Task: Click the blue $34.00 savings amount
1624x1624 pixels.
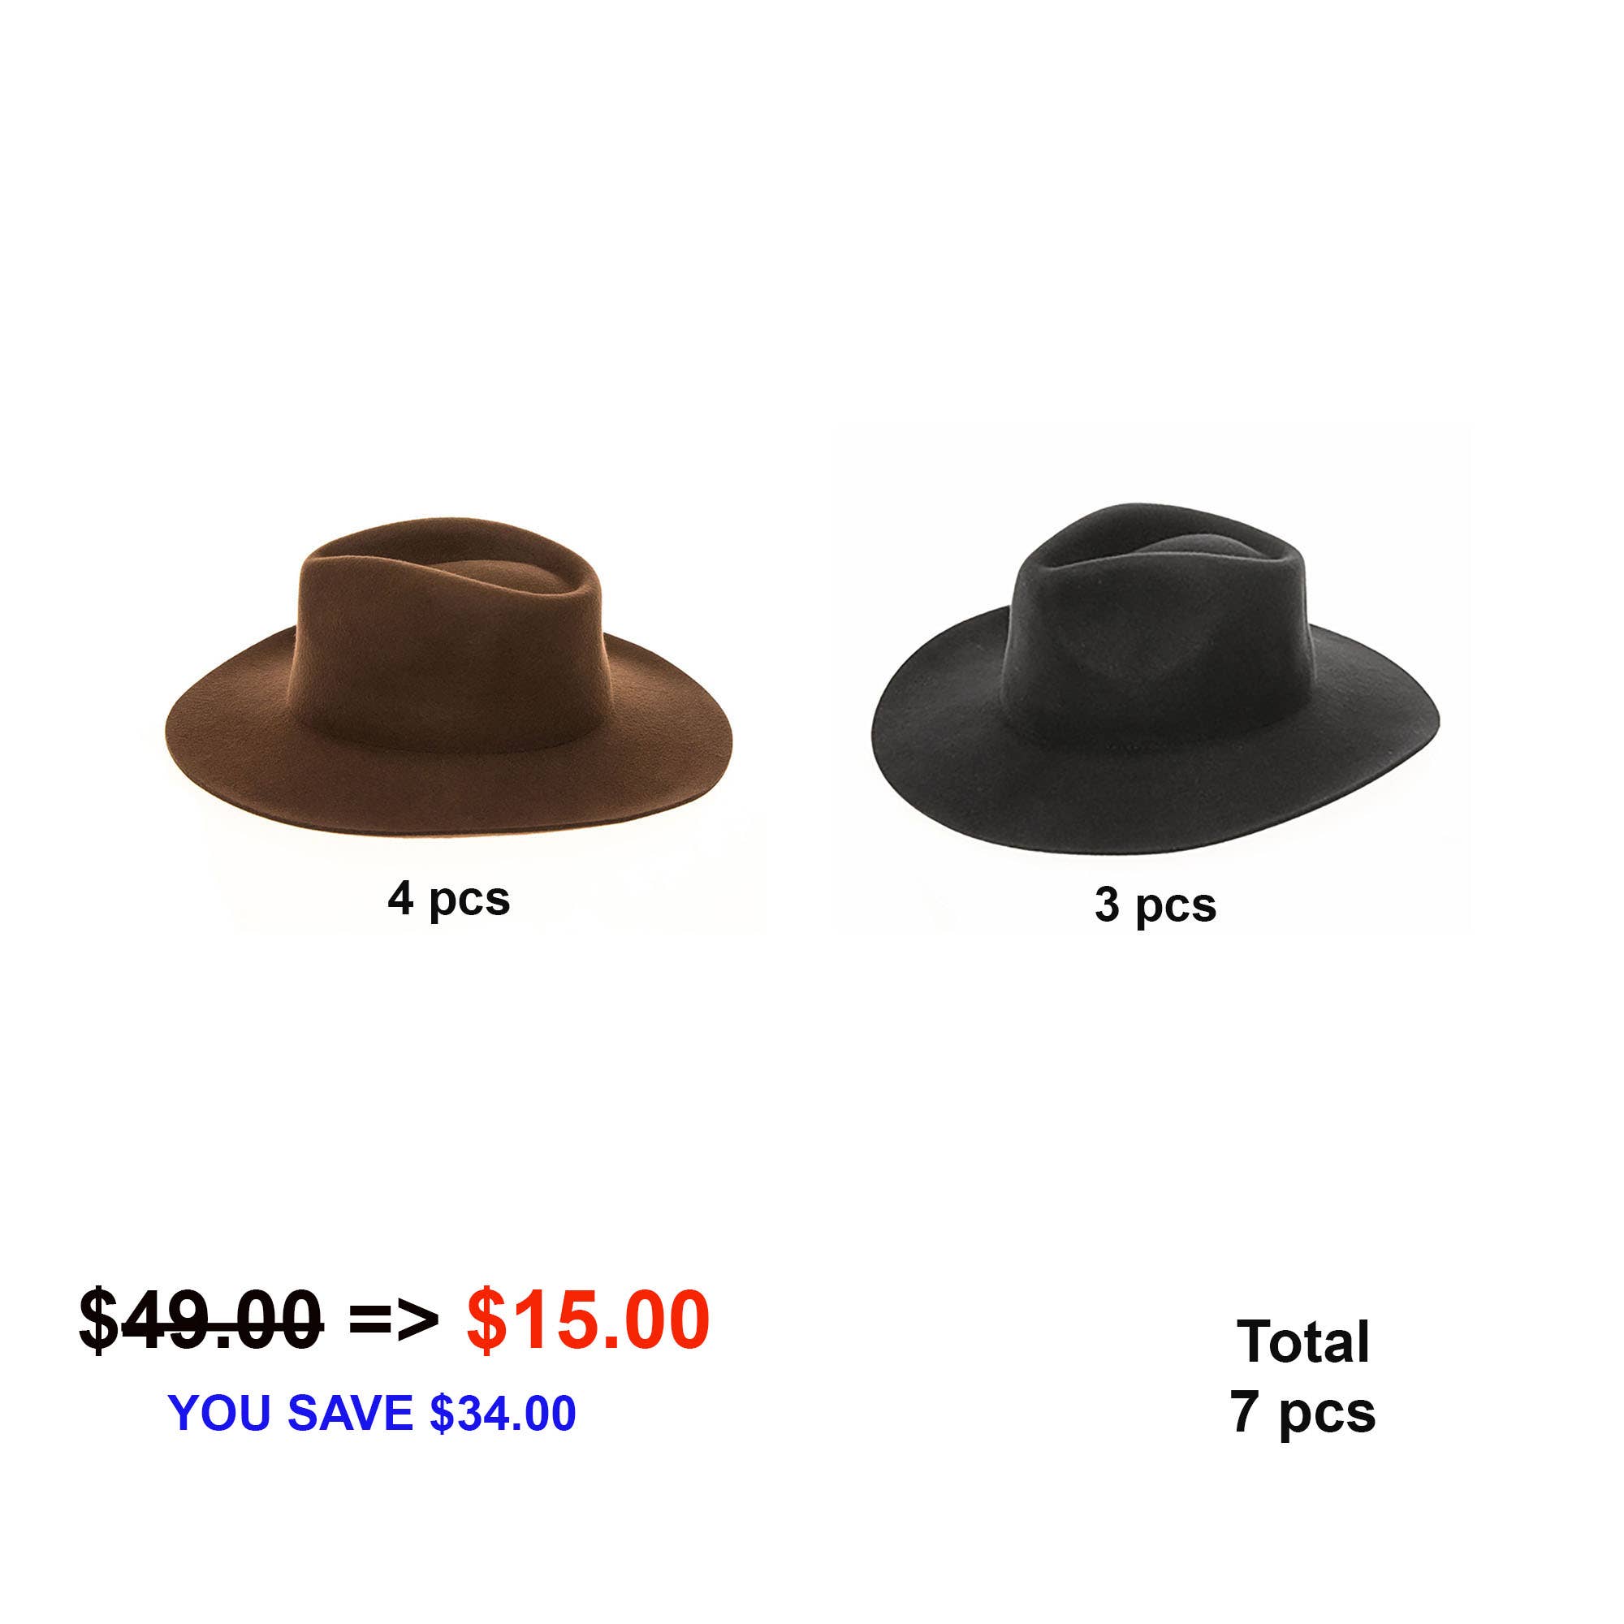Action: [503, 1413]
